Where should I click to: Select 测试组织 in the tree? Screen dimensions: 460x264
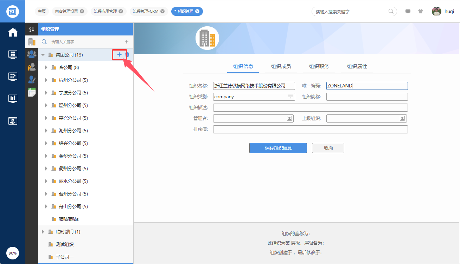pos(65,244)
